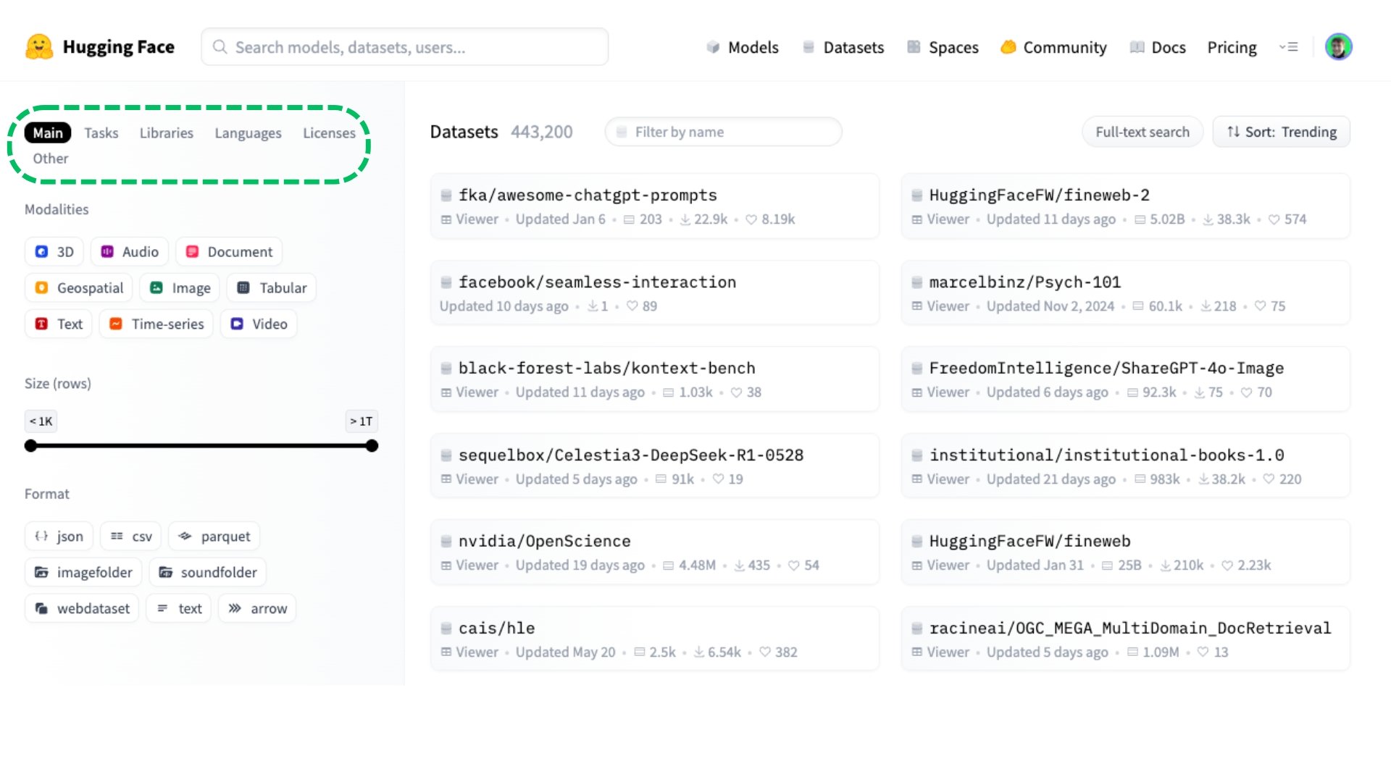Open HuggingFaceFW/fineweb dataset
Screen dimensions: 1391x782
pyautogui.click(x=1126, y=552)
